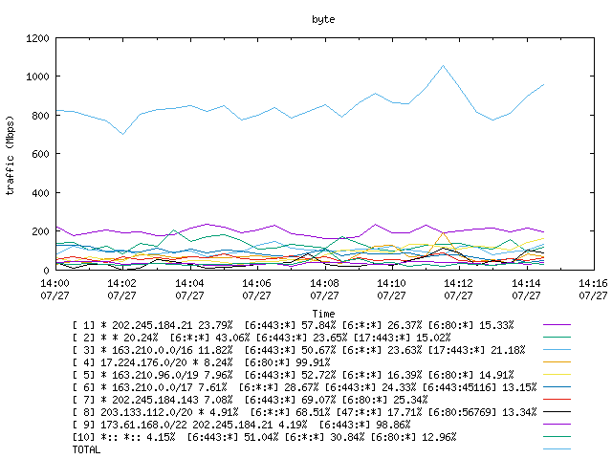
Task: Select legend row [ 7] 202.245.184.143 7.08%
Action: [251, 400]
